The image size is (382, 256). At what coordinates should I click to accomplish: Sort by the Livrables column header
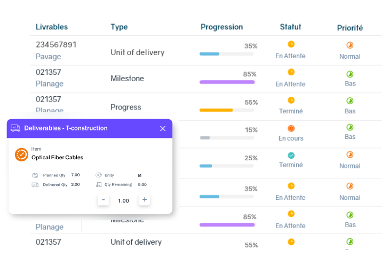(x=52, y=27)
